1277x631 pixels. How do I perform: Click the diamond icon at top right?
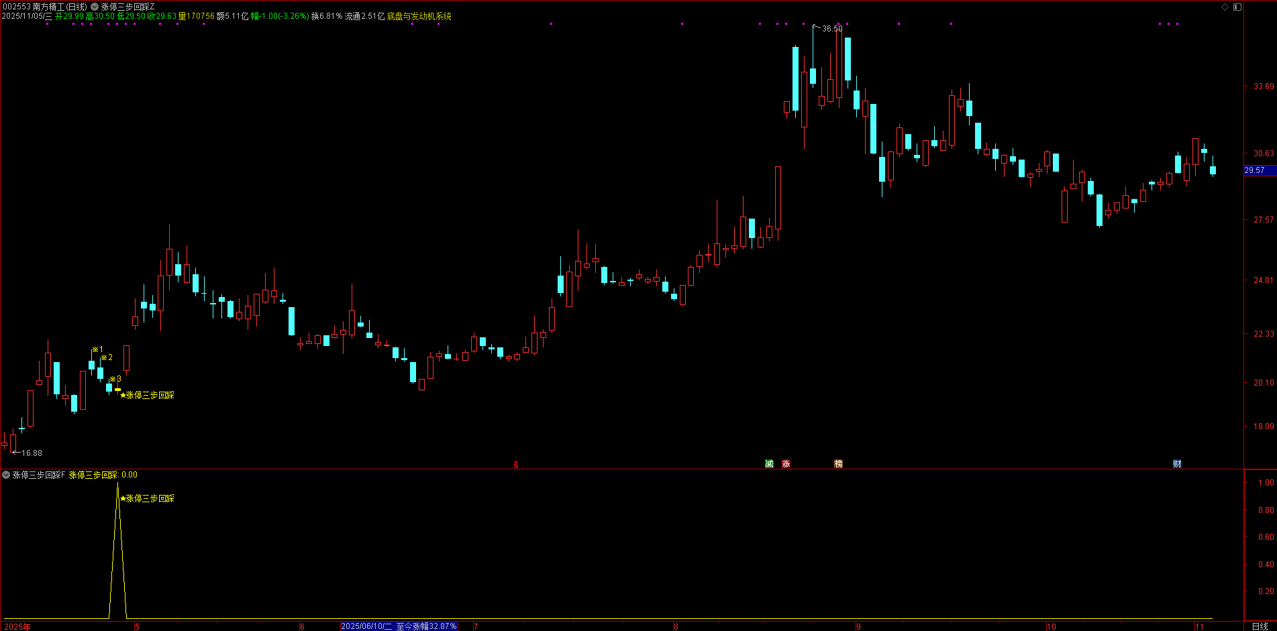coord(1225,7)
